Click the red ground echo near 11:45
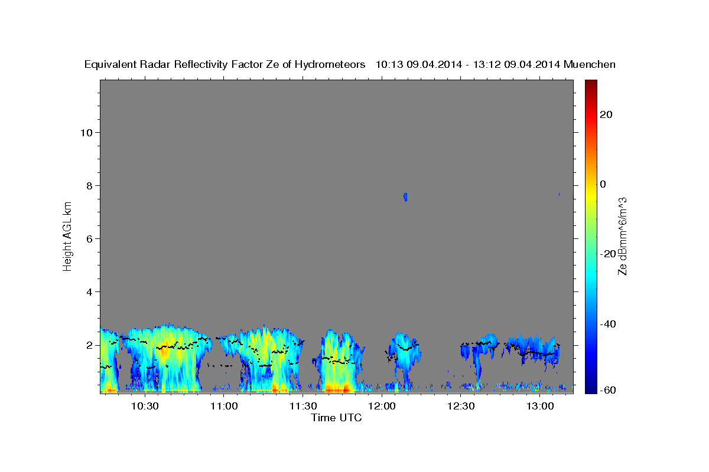 tap(337, 388)
